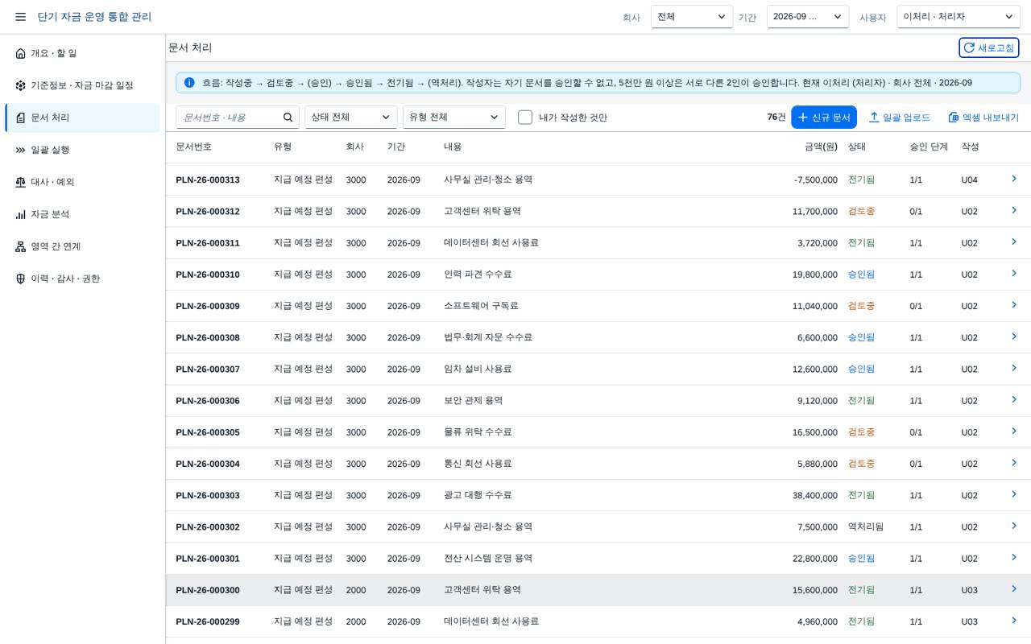Open row PLN-26-000300 detail arrow
The height and width of the screenshot is (644, 1031).
tap(1014, 589)
